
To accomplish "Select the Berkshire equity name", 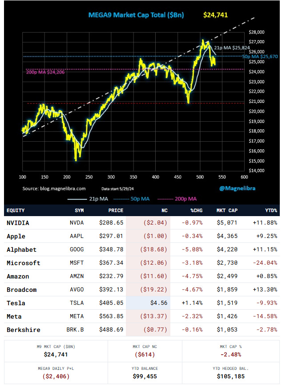I will (23, 330).
